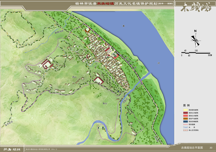Click the 300M scale bar
The width and height of the screenshot is (216, 152).
pos(196,53)
